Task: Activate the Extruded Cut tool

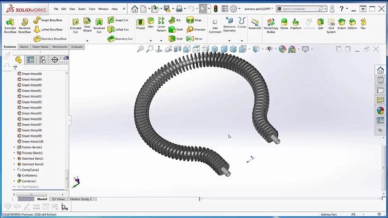Action: pyautogui.click(x=75, y=25)
